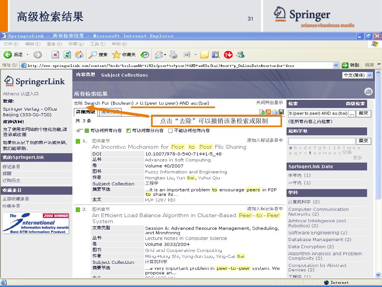
Task: Click the Stop loading icon
Action: pyautogui.click(x=56, y=55)
